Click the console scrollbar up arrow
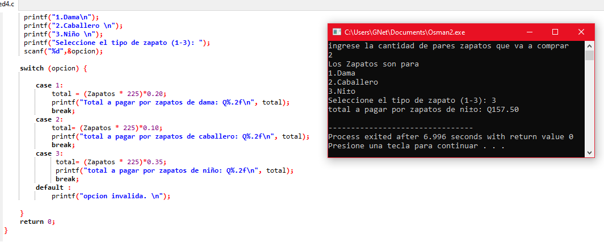This screenshot has height=242, width=604. (589, 47)
